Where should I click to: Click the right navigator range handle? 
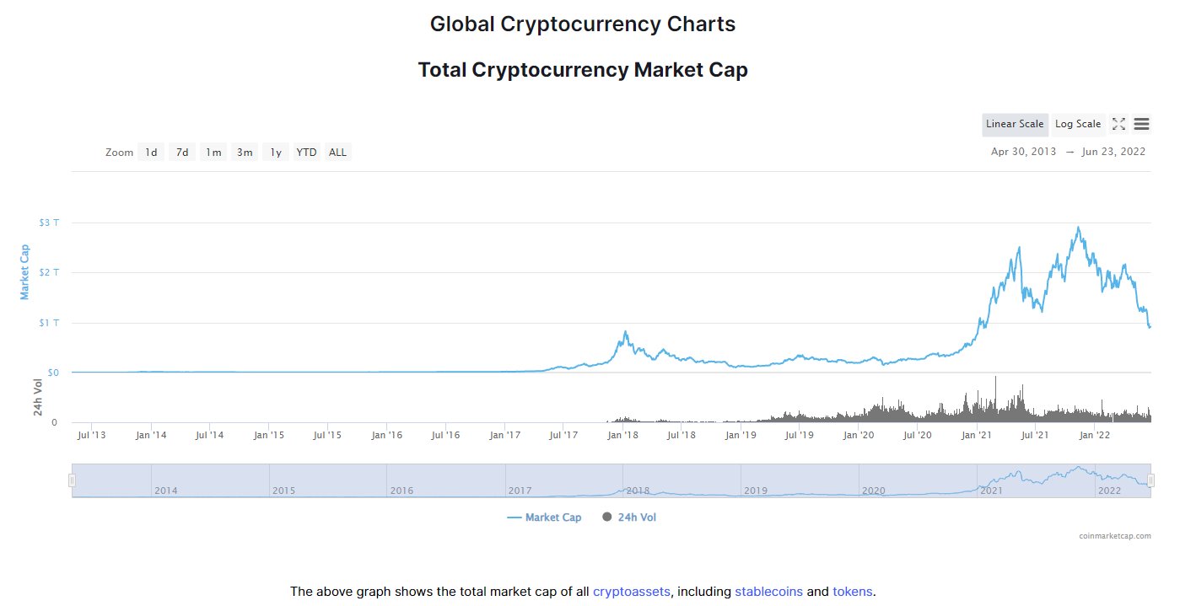click(x=1150, y=480)
